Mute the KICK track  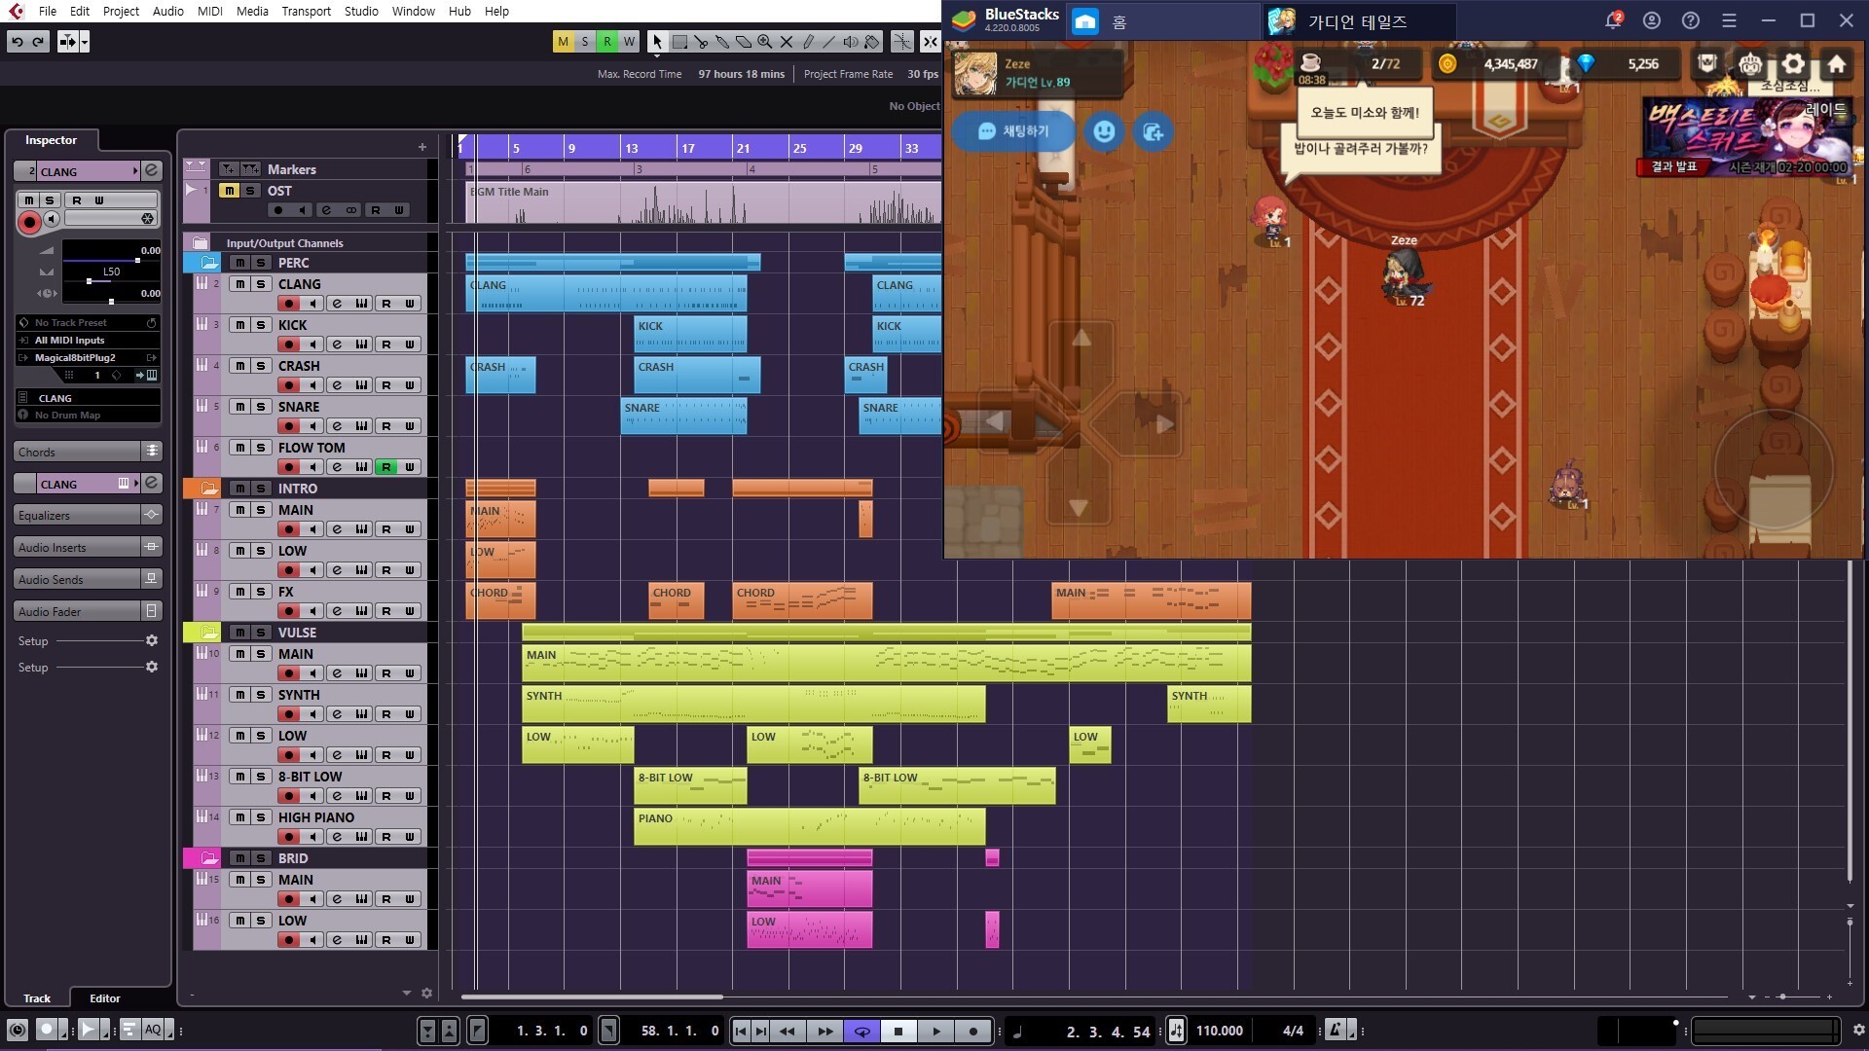coord(239,325)
